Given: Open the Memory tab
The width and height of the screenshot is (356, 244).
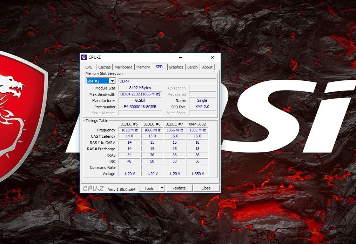Looking at the screenshot, I should 143,67.
